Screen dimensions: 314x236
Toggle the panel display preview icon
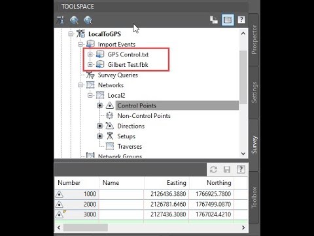coord(228,20)
